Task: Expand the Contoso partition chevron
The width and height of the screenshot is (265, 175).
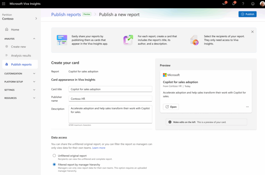Action: pos(36,18)
